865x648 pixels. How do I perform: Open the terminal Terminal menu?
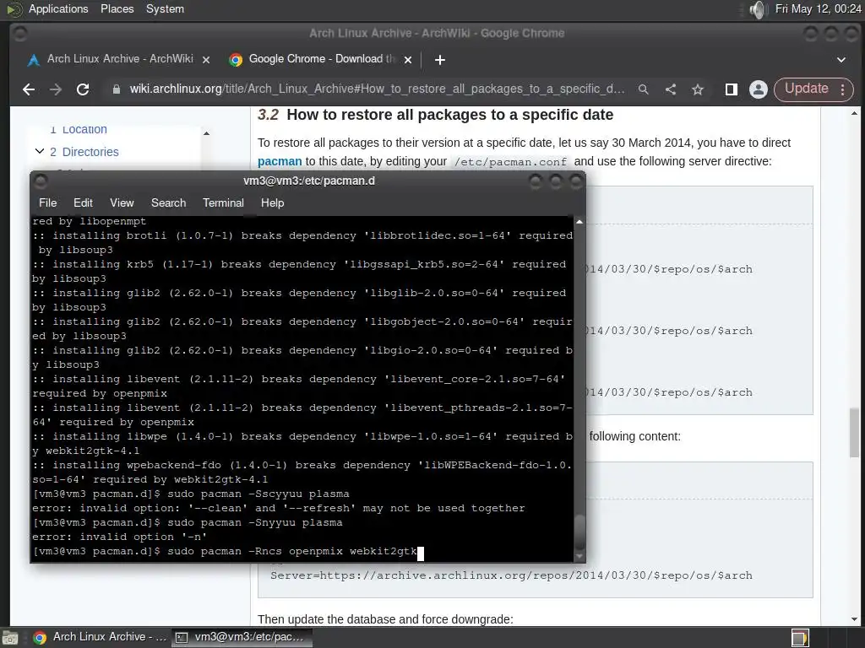223,202
